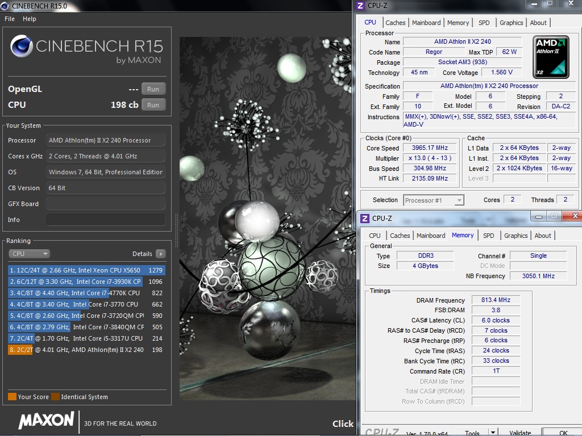Click the Info input field
The width and height of the screenshot is (582, 436).
coord(106,220)
